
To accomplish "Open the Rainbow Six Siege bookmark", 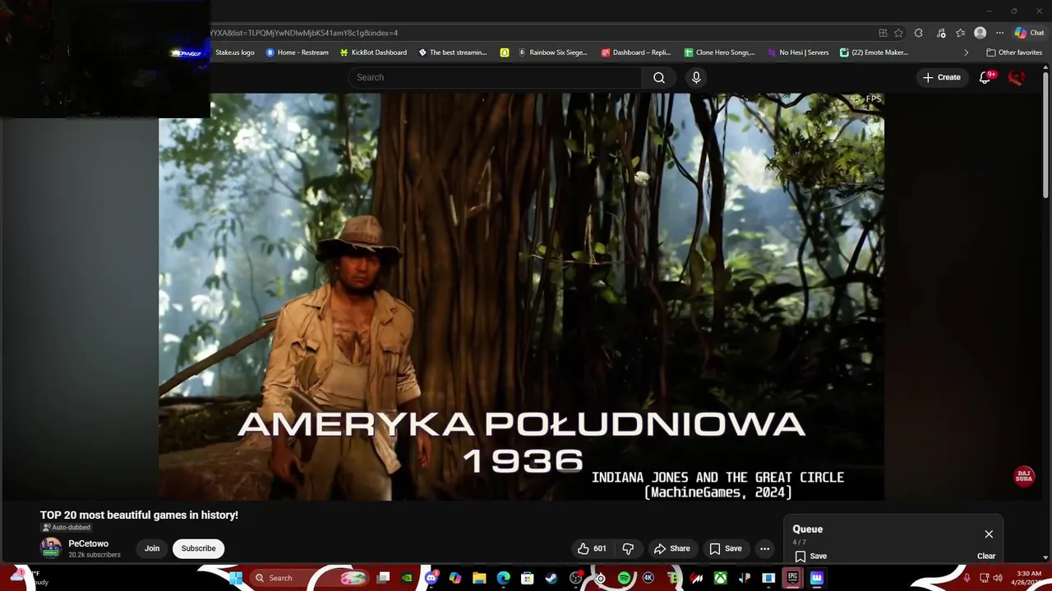I will [552, 53].
